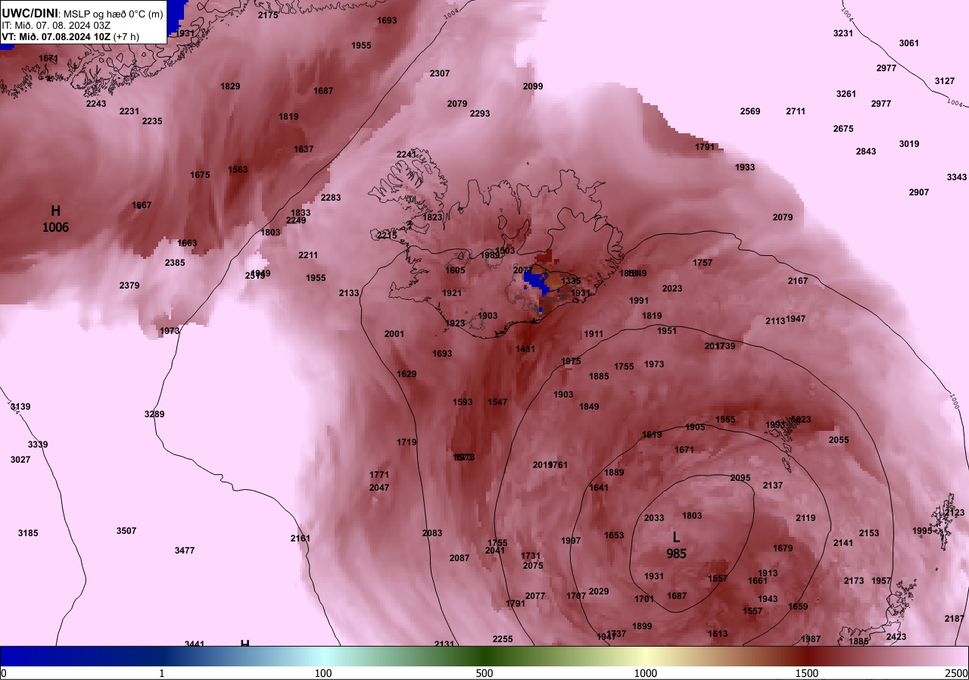Click the value 1997
Image resolution: width=969 pixels, height=680 pixels.
572,541
